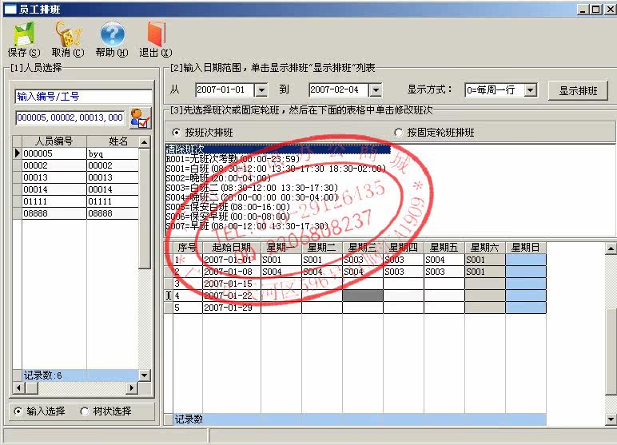The height and width of the screenshot is (445, 617).
Task: Open the end date 2007-02-04 dropdown
Action: 375,90
